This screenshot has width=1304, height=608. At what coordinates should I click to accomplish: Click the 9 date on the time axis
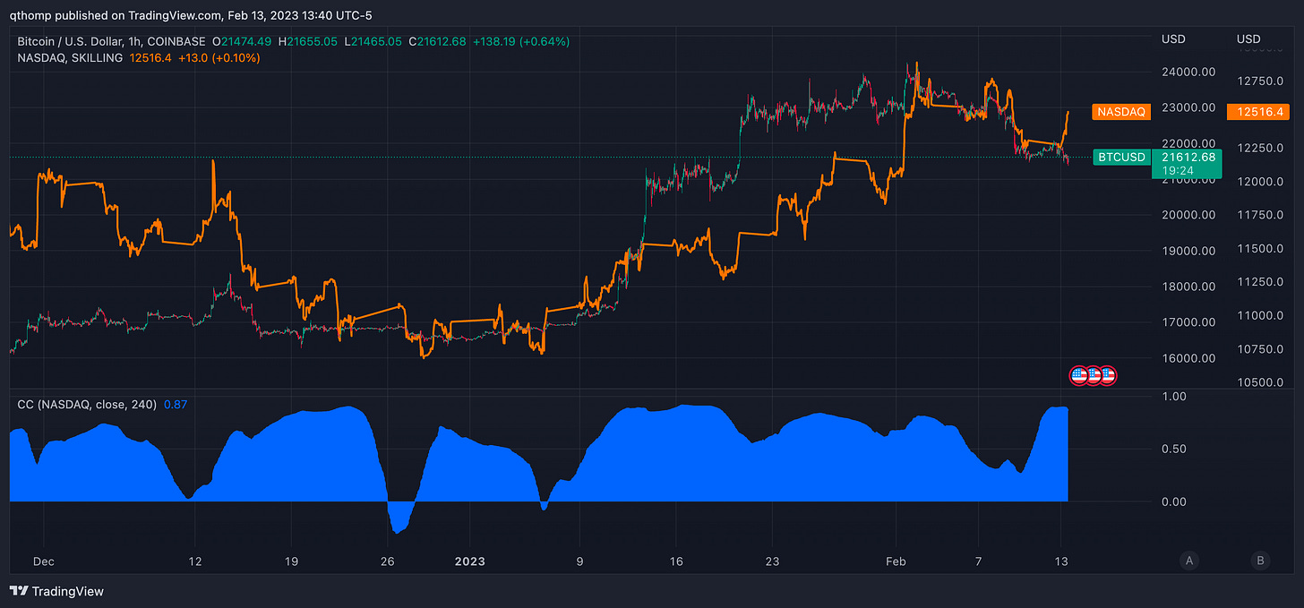pos(579,561)
